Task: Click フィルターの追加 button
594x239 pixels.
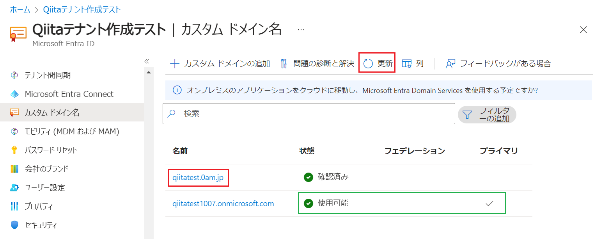Action: pos(487,114)
